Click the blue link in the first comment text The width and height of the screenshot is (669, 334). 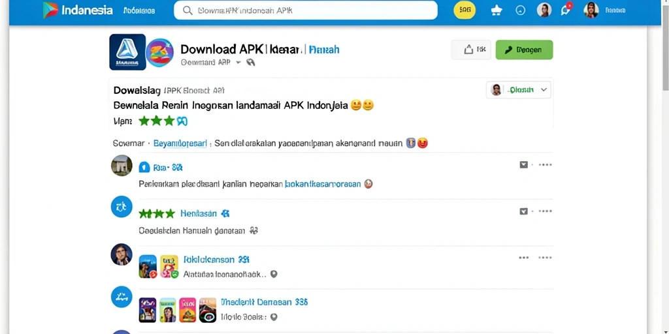tap(323, 184)
